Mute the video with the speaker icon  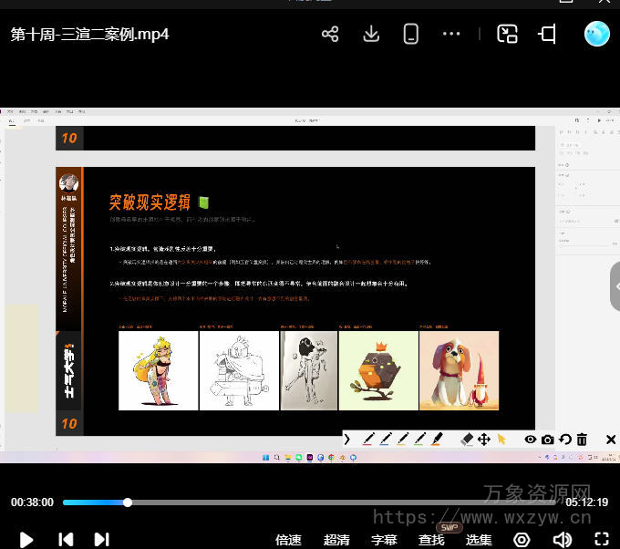pyautogui.click(x=563, y=539)
